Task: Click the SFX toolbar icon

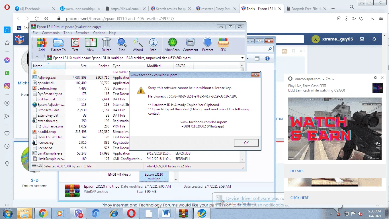Action: (x=223, y=45)
